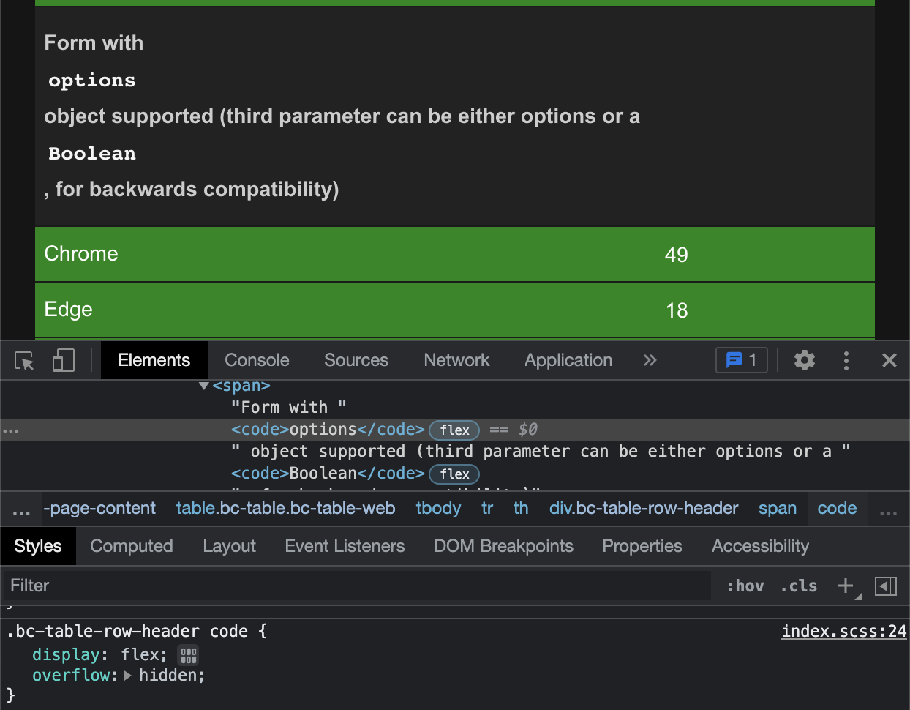
Task: Edit the hidden overflow value
Action: (168, 676)
